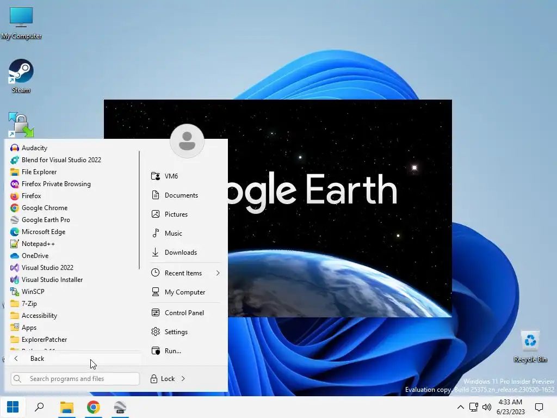The height and width of the screenshot is (418, 557).
Task: Show hidden tray icons chevron
Action: click(x=460, y=407)
